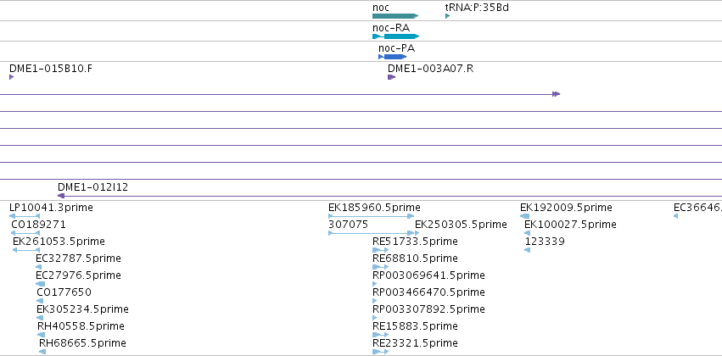Select the noc gene glyph

(395, 16)
